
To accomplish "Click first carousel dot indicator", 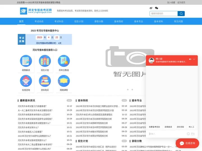I will 128,90.
